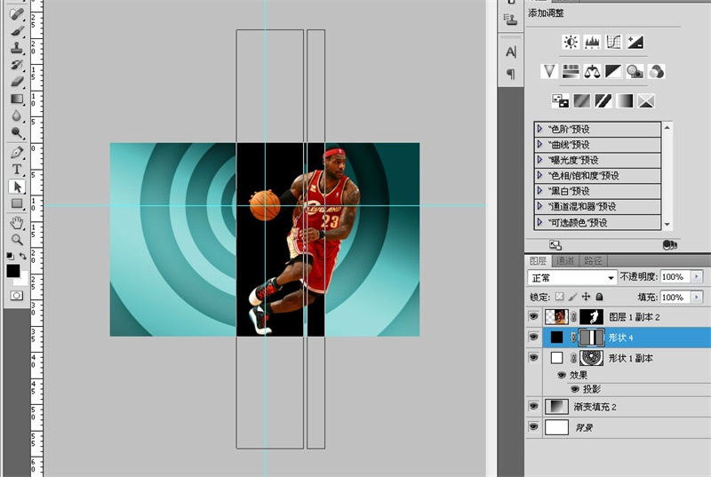711x477 pixels.
Task: Switch to the 路径 tab
Action: [x=593, y=260]
